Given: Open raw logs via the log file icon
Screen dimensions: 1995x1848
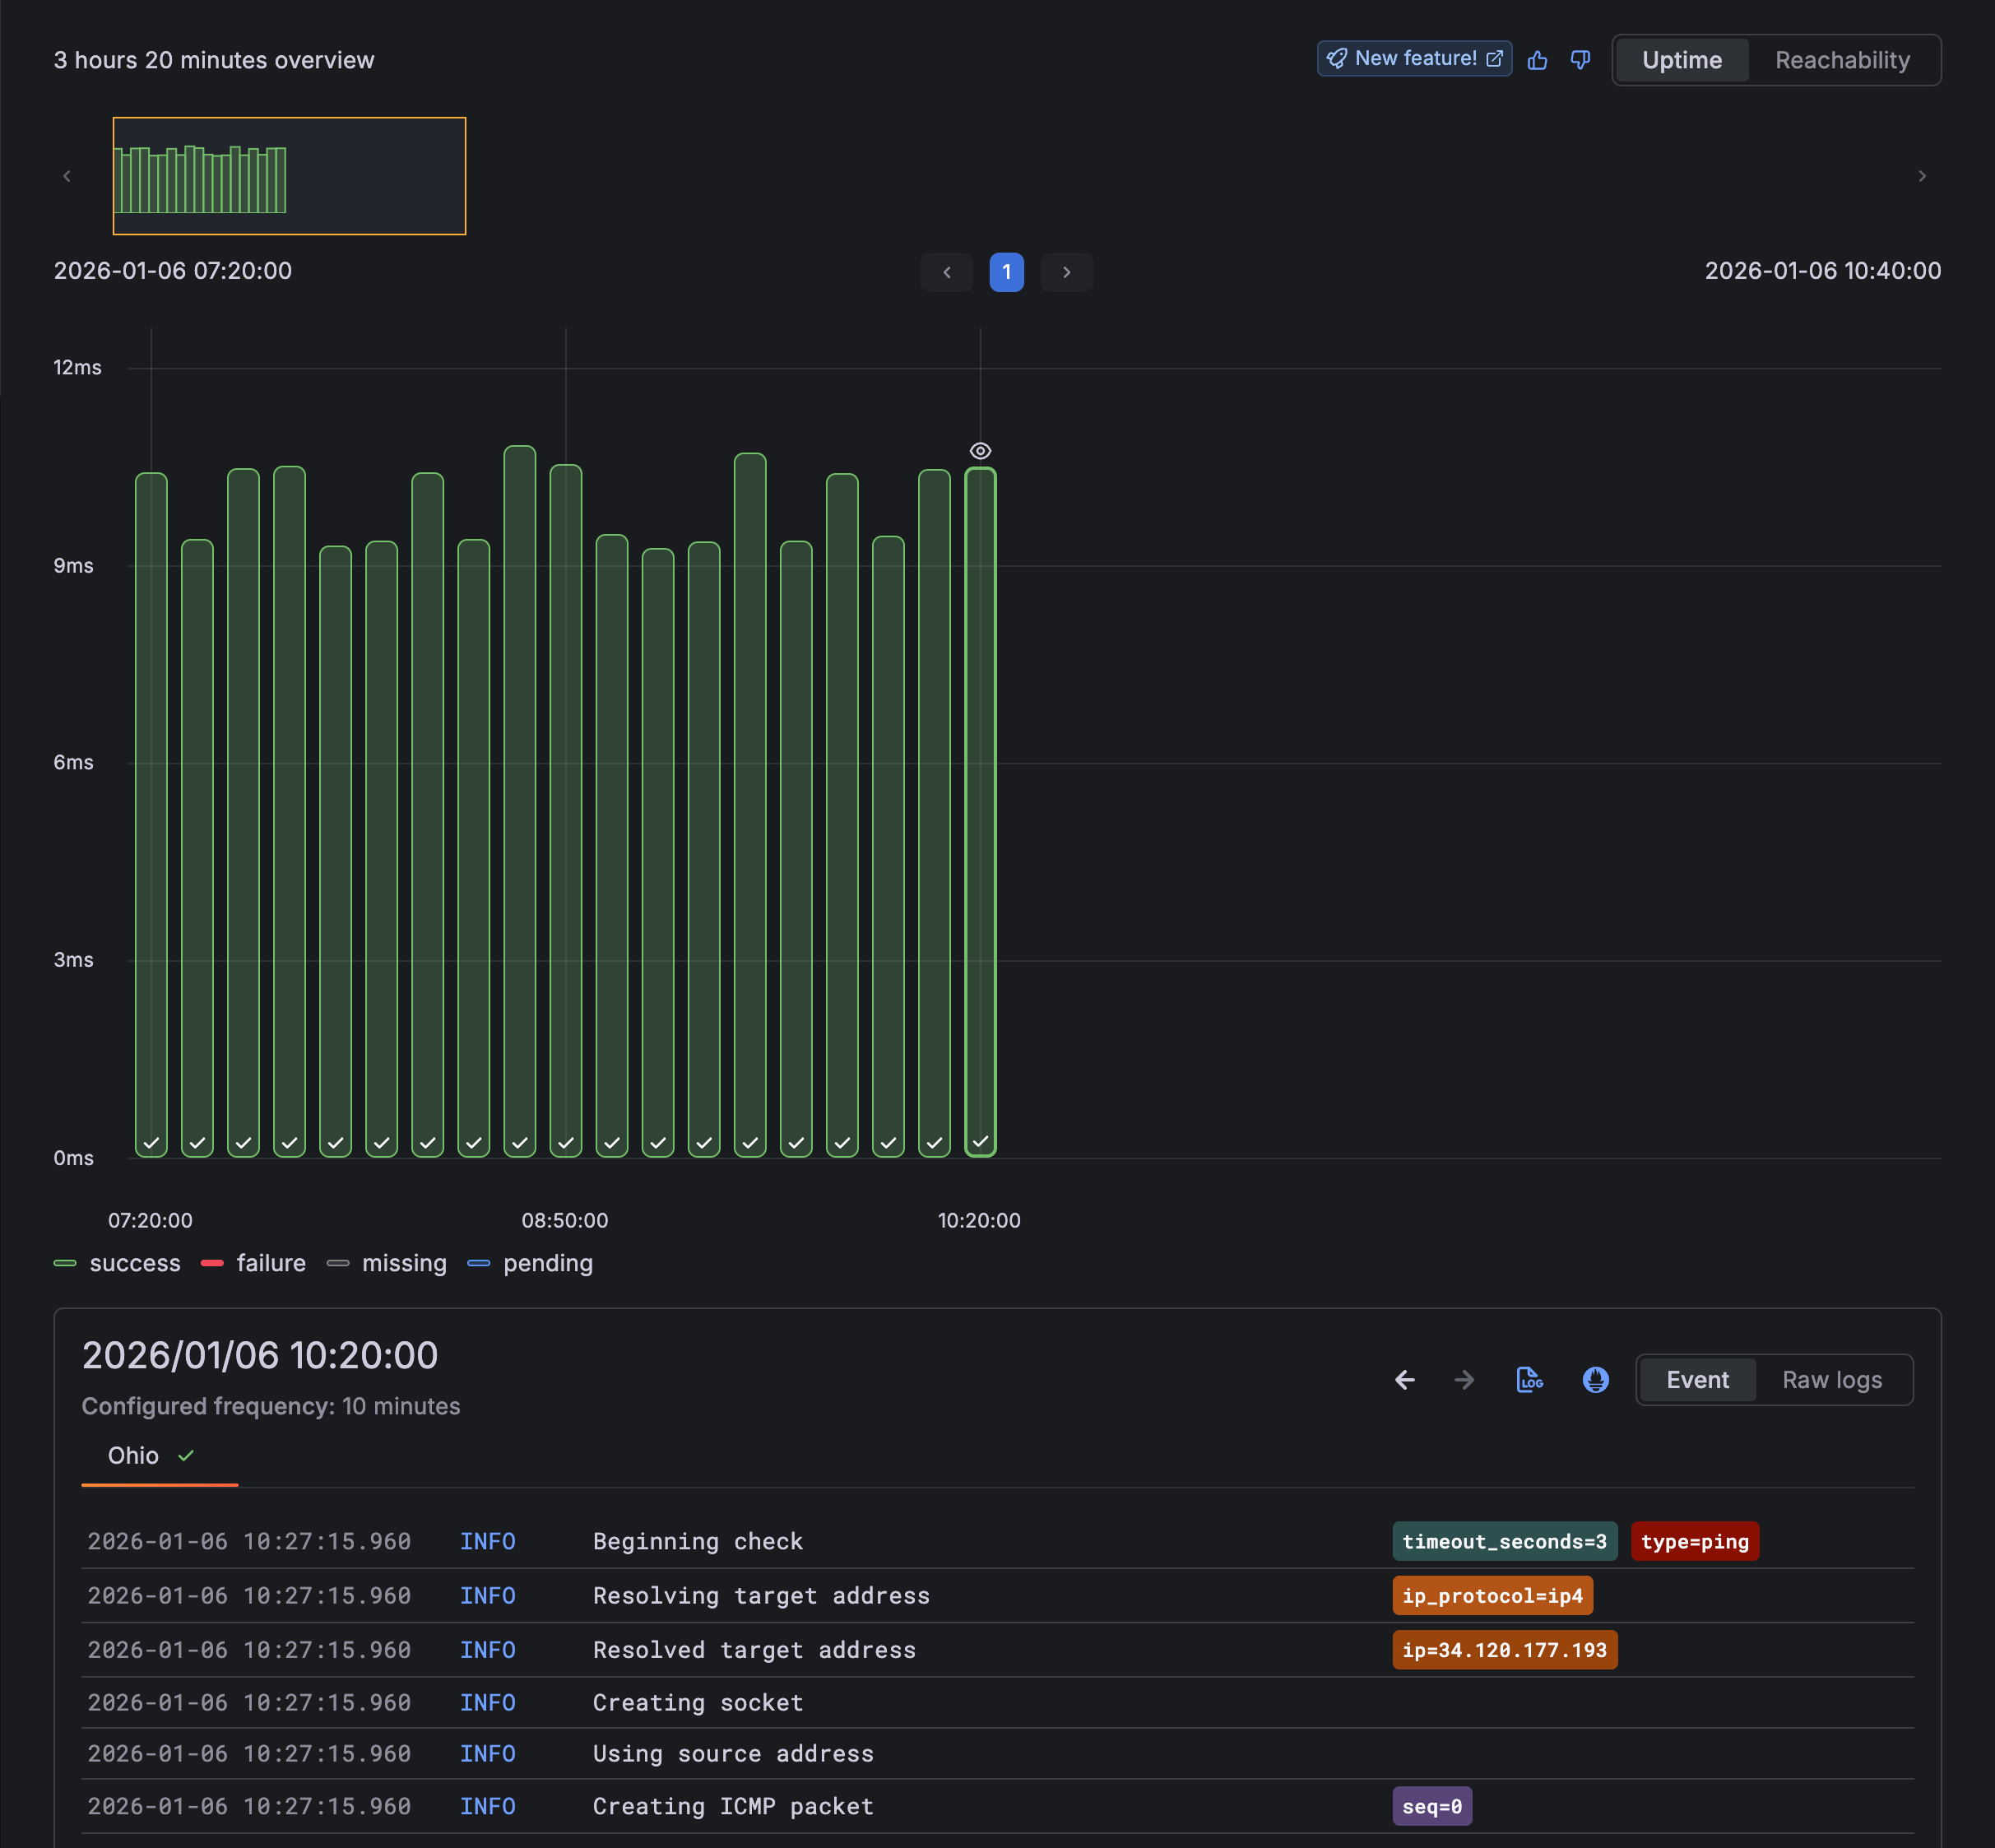Looking at the screenshot, I should (1529, 1379).
